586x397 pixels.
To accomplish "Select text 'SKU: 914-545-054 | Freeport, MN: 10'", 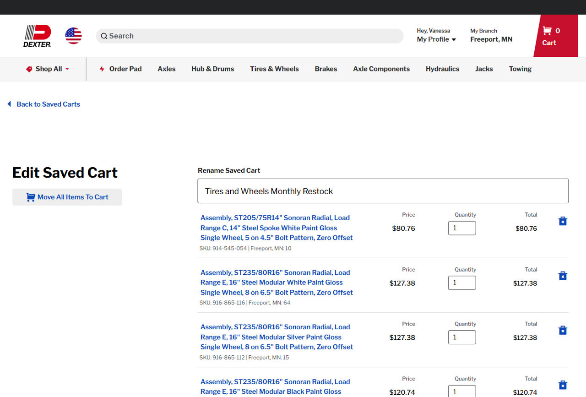I will click(245, 248).
